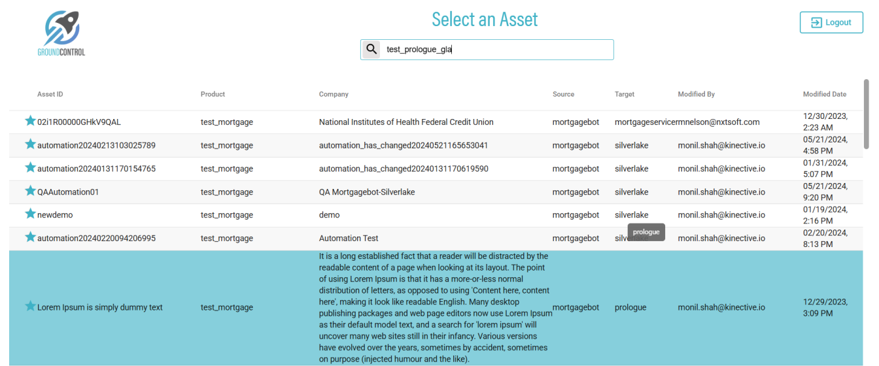Toggle star for asset 02i1R00000GHkV9QAL
Image resolution: width=879 pixels, height=366 pixels.
pos(30,121)
